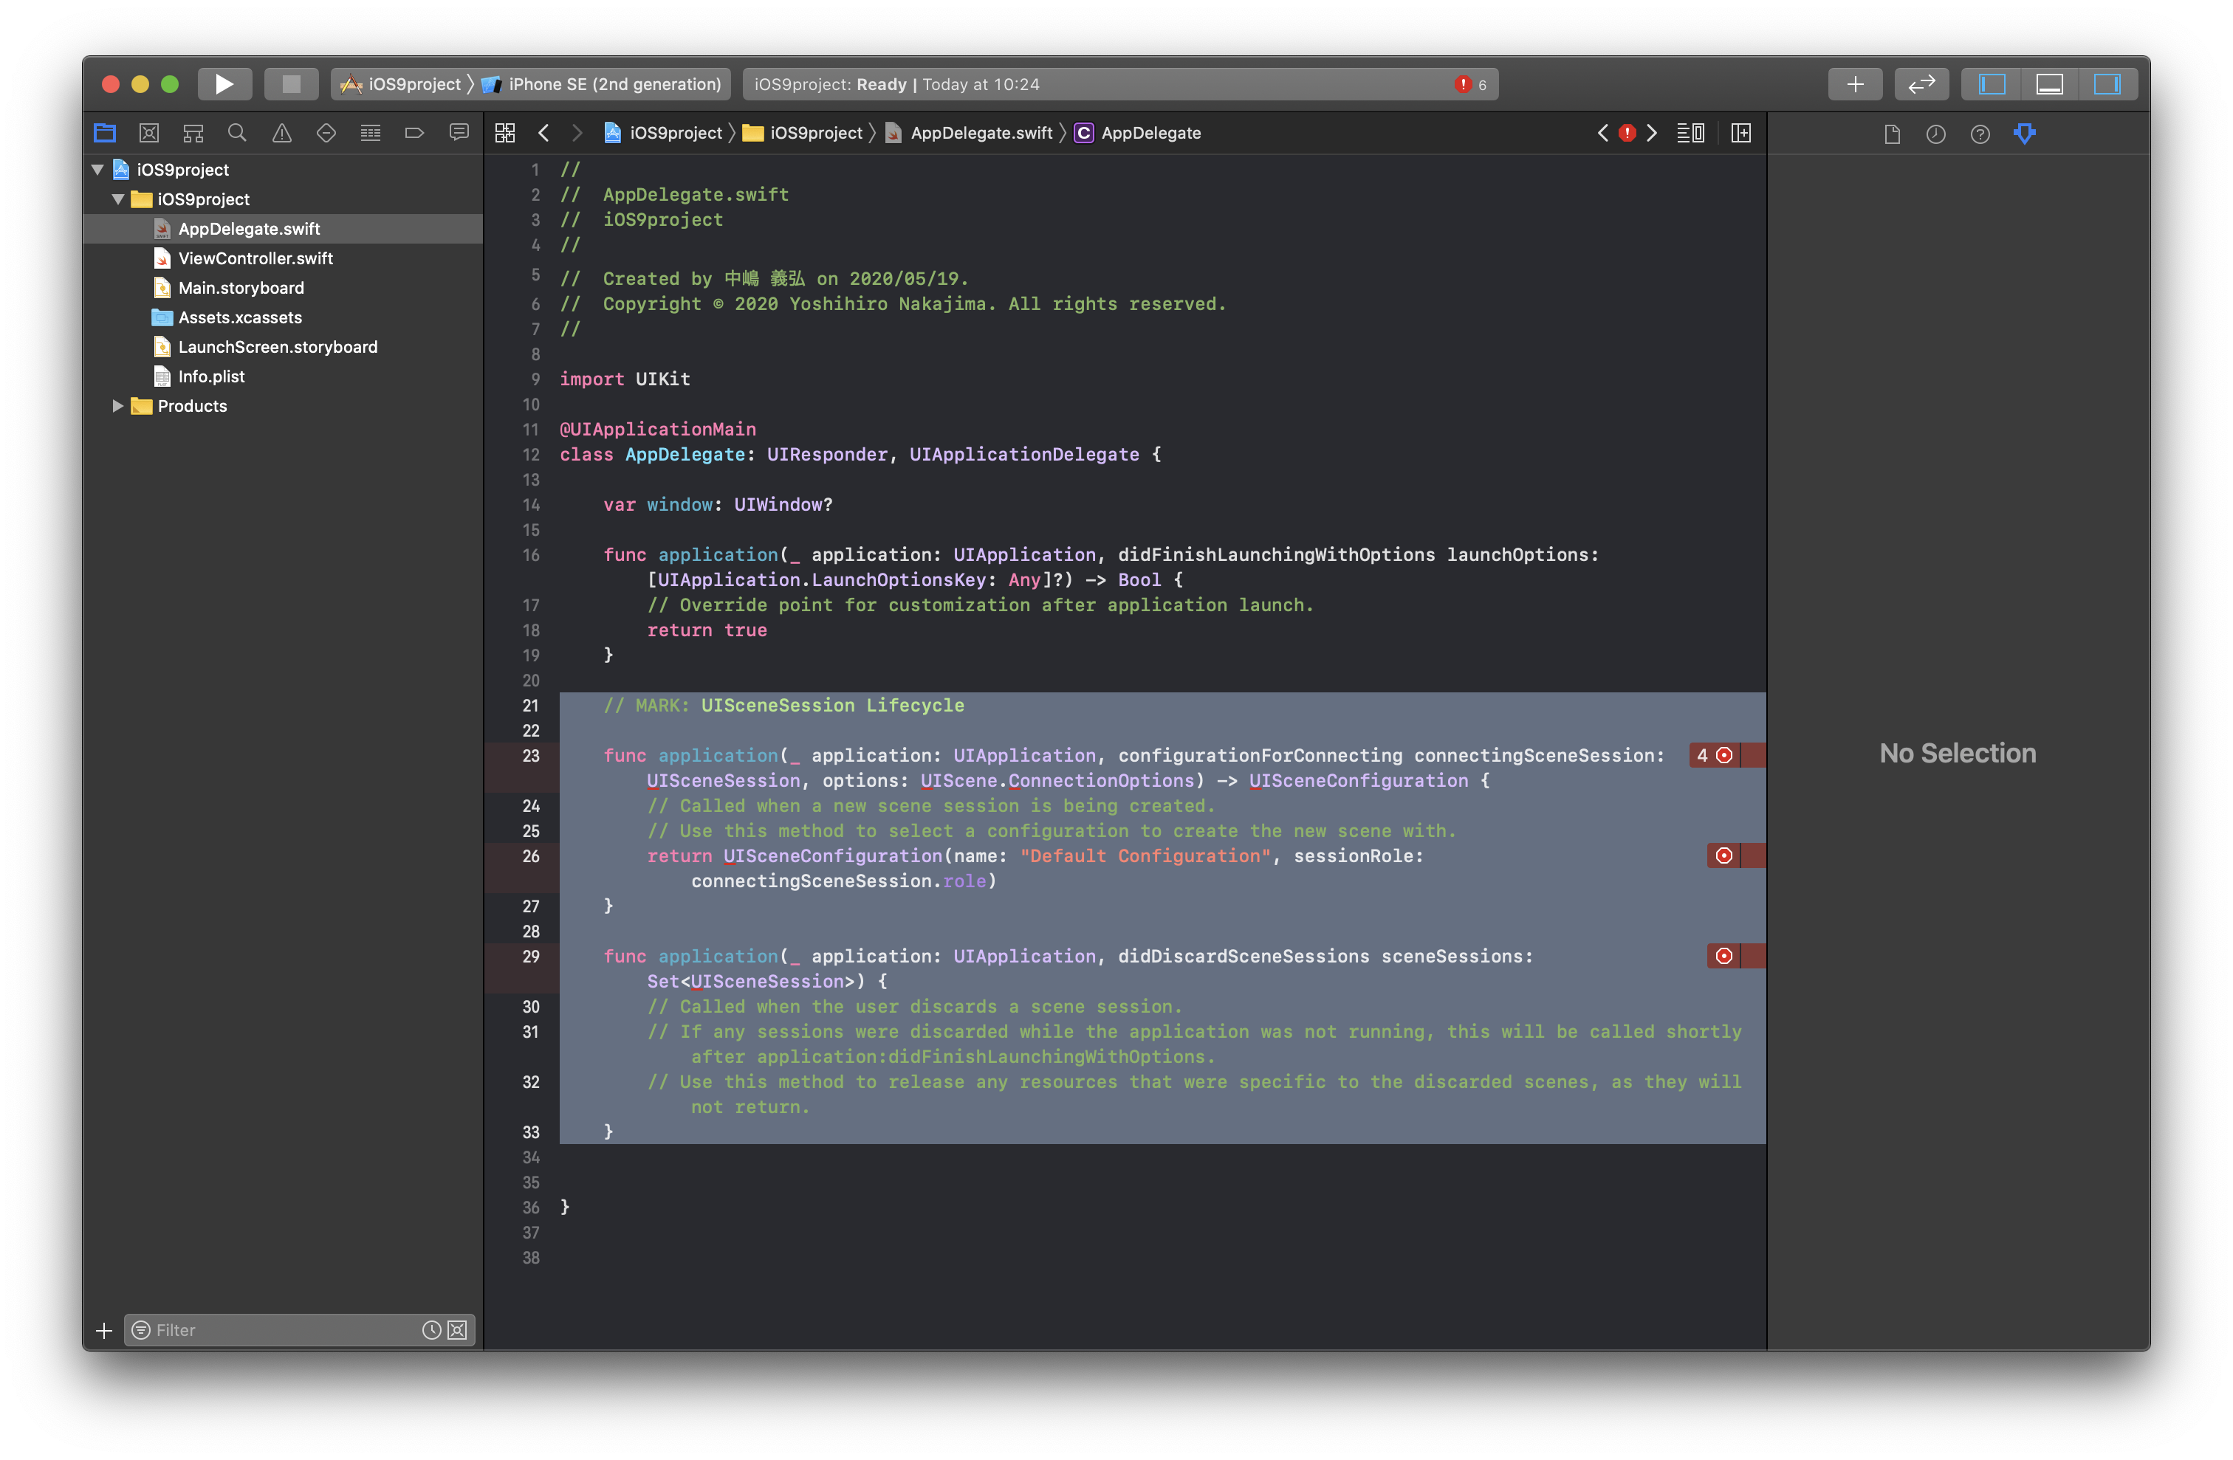
Task: Open the error count in activity bar
Action: coord(1470,84)
